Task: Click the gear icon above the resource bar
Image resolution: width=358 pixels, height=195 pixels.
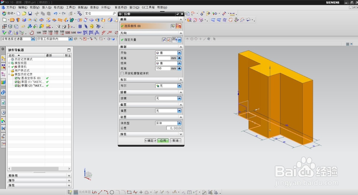Action: click(3, 49)
